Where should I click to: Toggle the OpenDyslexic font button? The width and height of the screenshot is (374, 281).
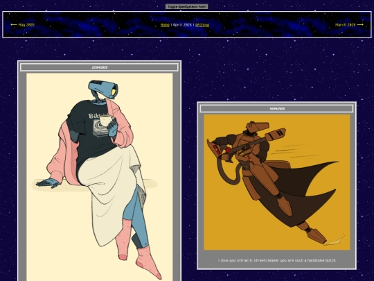(x=187, y=7)
